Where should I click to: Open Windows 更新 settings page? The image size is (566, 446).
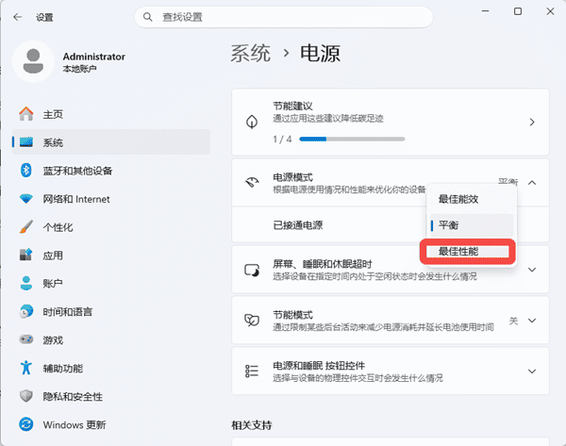click(111, 424)
